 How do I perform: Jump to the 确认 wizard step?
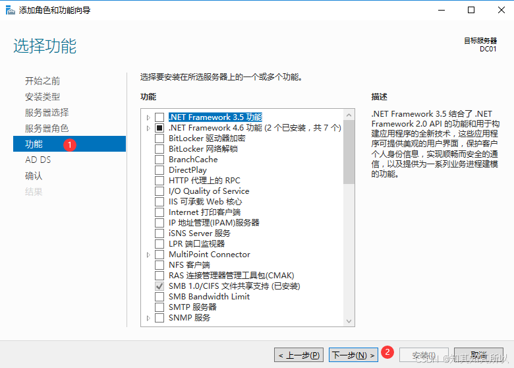[34, 176]
